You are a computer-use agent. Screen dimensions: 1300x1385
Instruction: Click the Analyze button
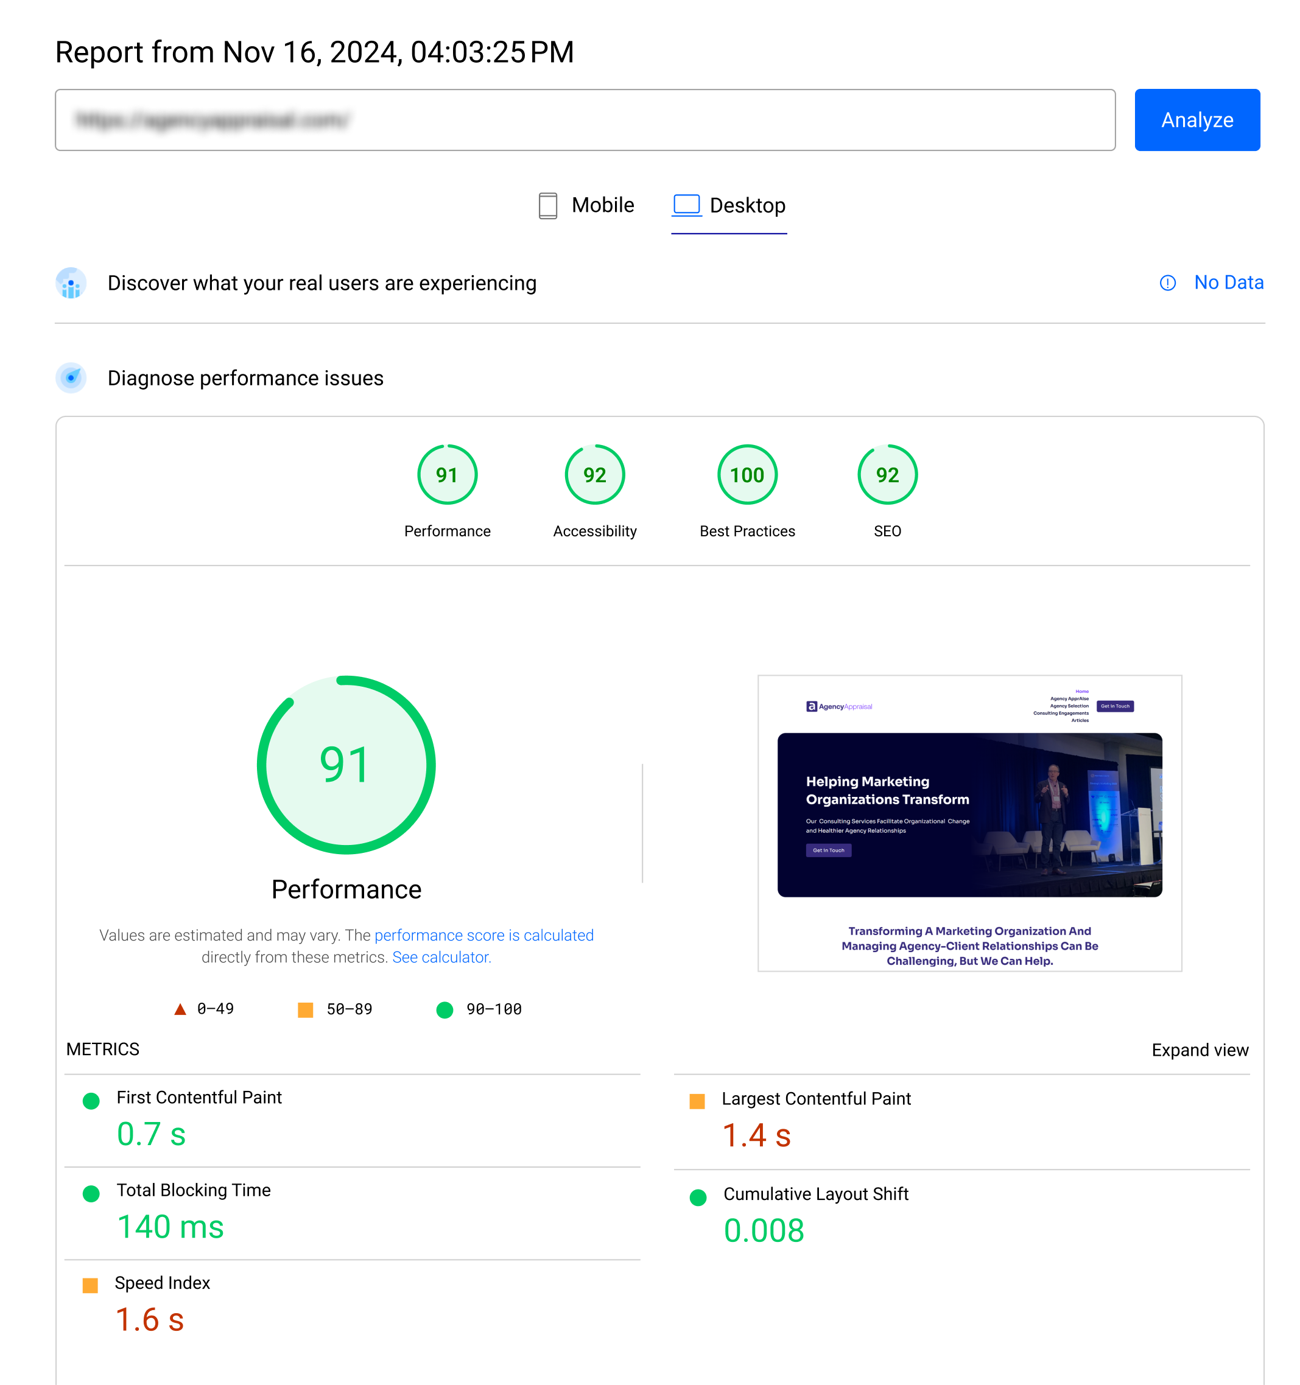[x=1196, y=120]
